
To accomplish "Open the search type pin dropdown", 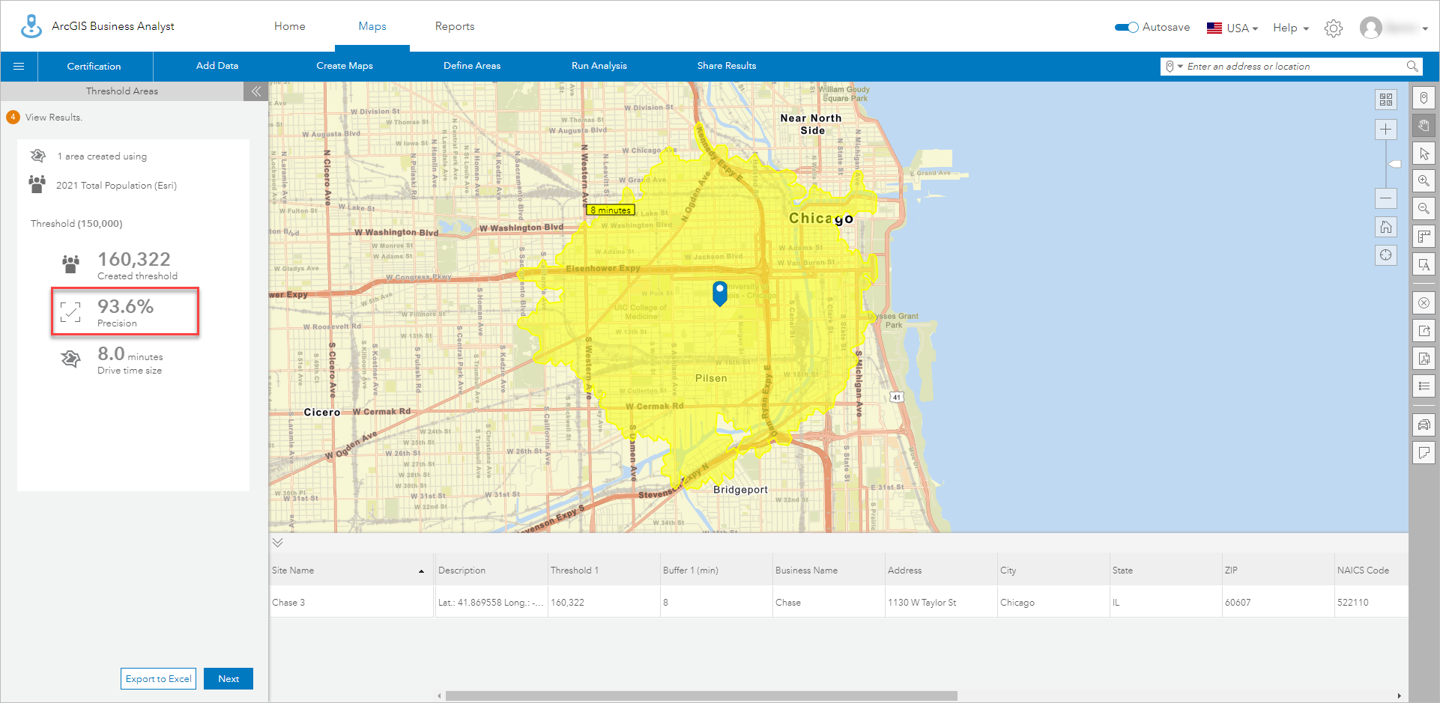I will point(1173,67).
